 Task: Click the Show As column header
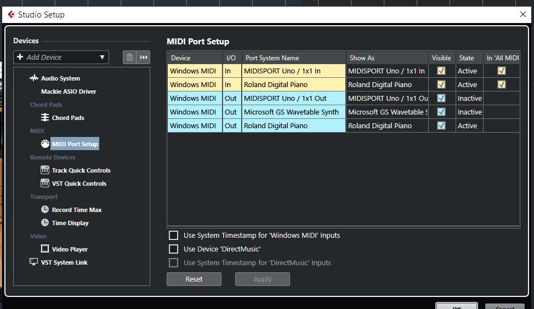[x=387, y=58]
